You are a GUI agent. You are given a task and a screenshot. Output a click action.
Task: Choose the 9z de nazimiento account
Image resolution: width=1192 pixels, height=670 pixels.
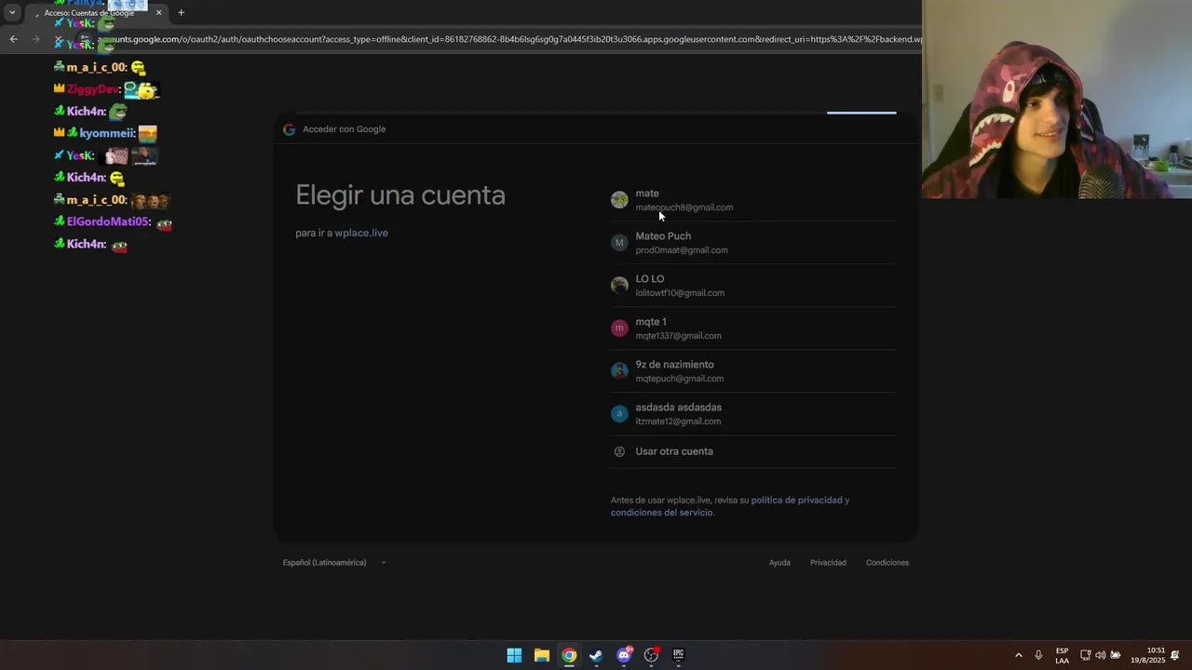tap(752, 371)
